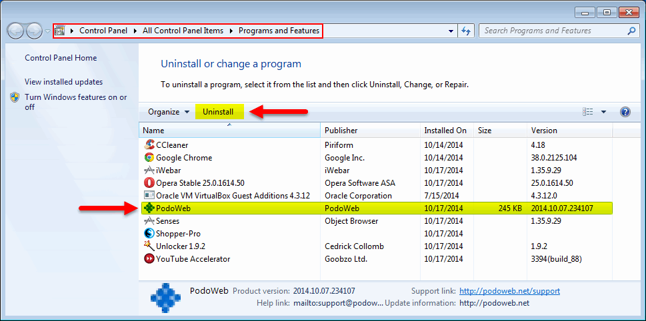The image size is (646, 321).
Task: Select the PodoWeb program name
Action: [173, 208]
